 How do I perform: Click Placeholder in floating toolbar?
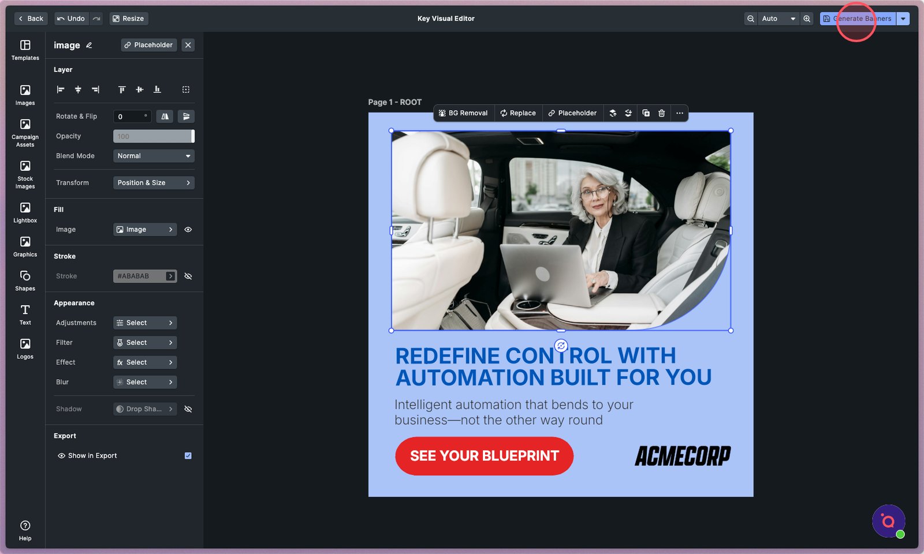(x=572, y=113)
